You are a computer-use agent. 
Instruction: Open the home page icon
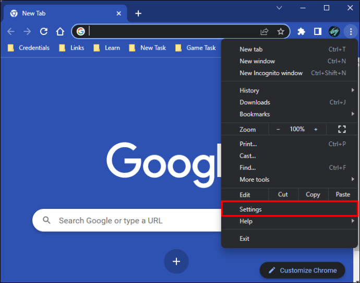[60, 31]
